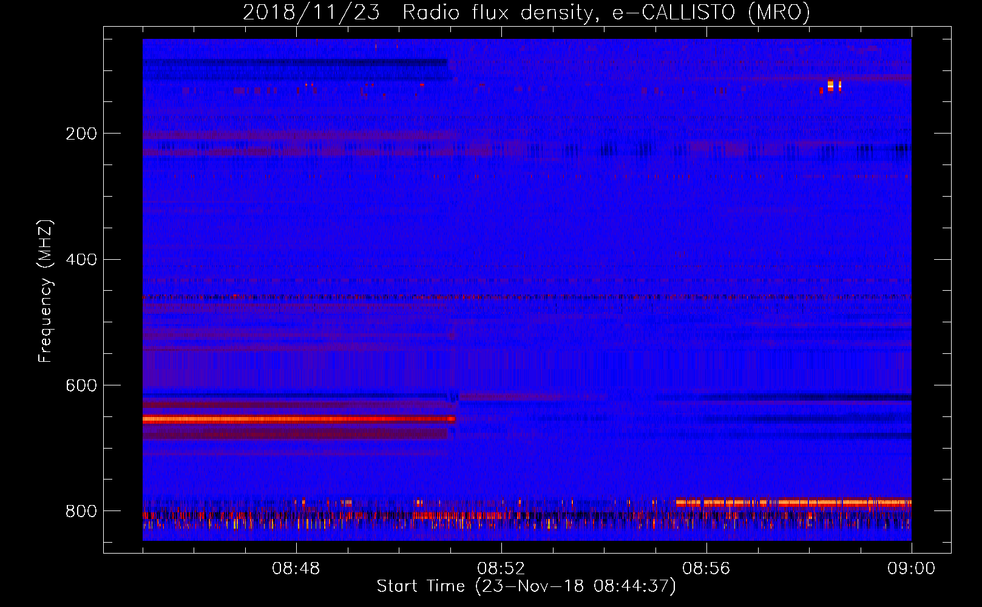The height and width of the screenshot is (607, 982).
Task: Click the 08:48 time tick label
Action: click(296, 569)
